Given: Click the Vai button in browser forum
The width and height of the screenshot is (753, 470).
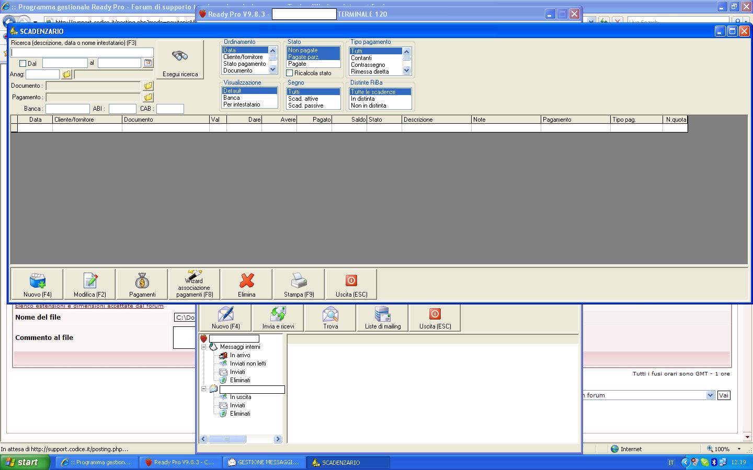Looking at the screenshot, I should 723,395.
